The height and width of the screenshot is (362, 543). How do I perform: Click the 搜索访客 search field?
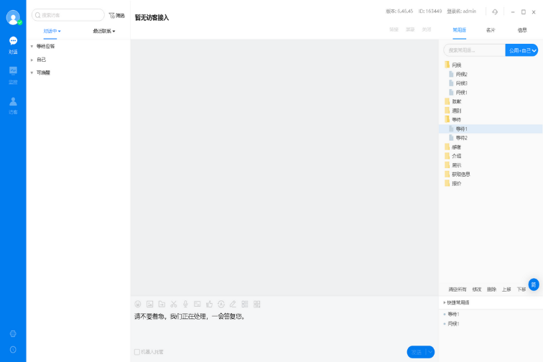[x=68, y=15]
